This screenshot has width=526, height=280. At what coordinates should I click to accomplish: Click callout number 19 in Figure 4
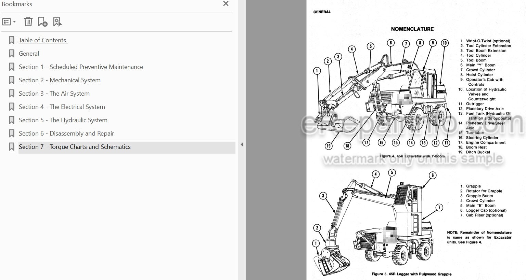click(328, 146)
